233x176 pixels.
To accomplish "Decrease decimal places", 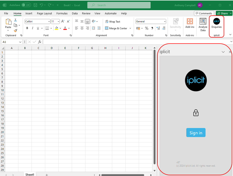I will pyautogui.click(x=164, y=28).
